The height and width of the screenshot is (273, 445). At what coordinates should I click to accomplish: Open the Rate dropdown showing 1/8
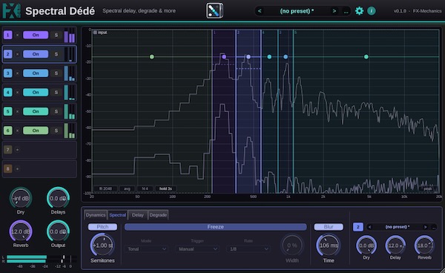248,249
